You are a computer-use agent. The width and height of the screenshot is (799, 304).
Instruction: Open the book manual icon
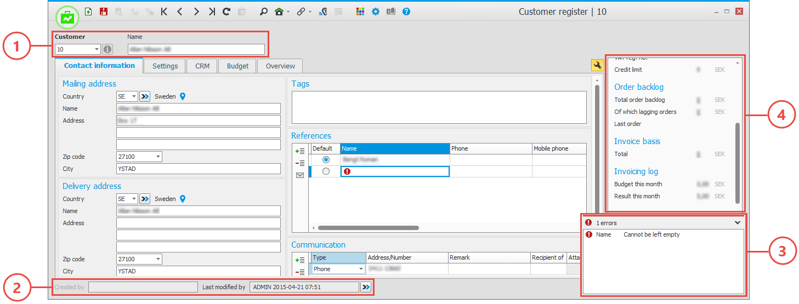(391, 12)
